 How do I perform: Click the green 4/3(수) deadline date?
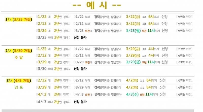(132, 94)
